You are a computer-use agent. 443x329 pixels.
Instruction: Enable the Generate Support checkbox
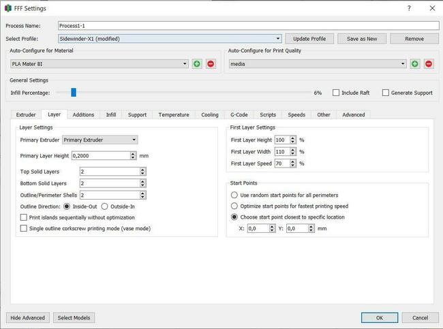[386, 93]
